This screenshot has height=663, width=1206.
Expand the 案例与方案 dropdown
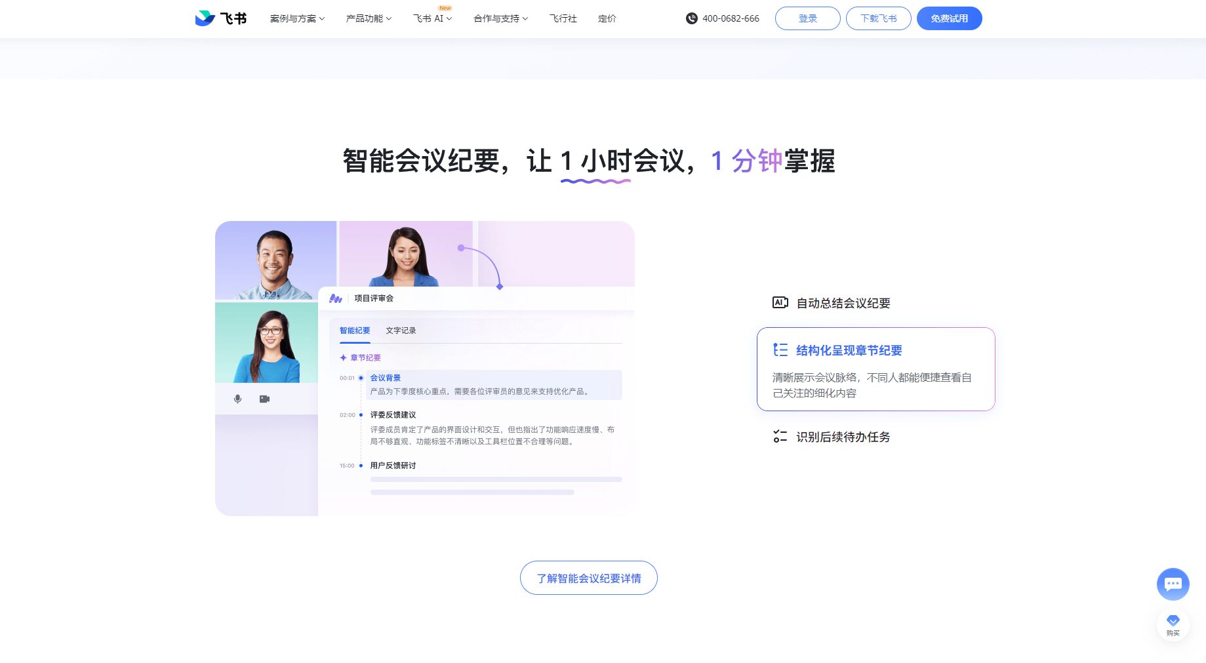(x=296, y=18)
